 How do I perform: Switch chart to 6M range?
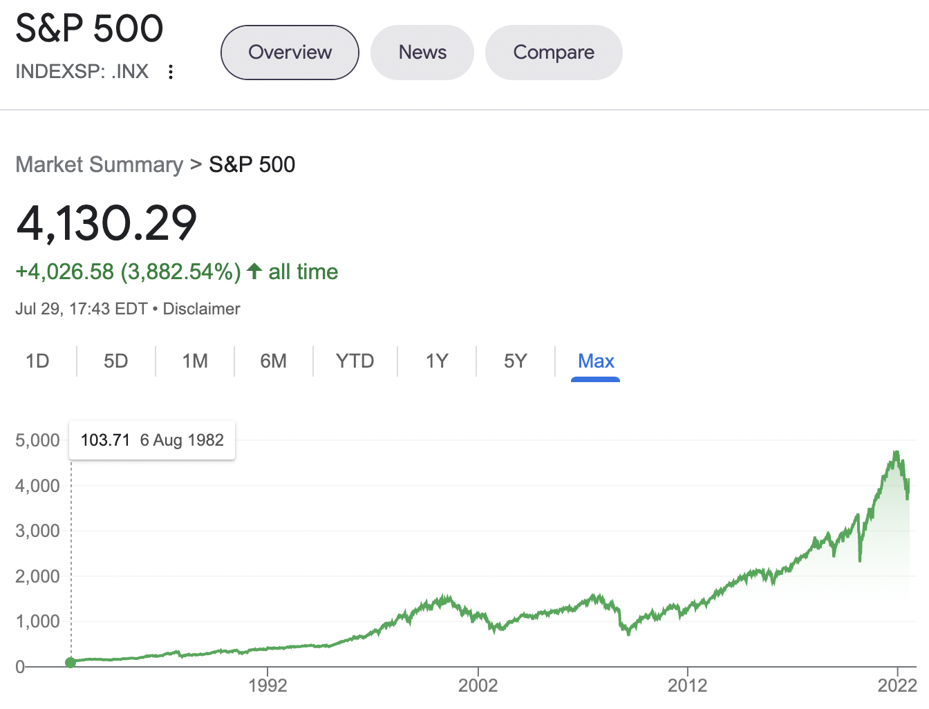tap(274, 361)
